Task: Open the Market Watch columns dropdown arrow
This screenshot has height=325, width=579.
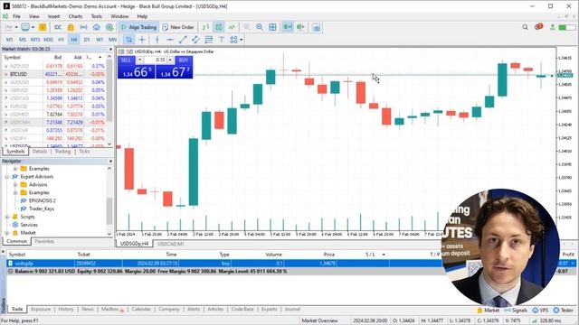Action: [100, 58]
